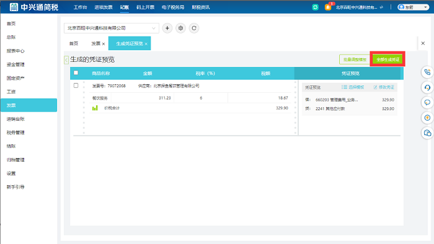Check the box for invoice 79072068
This screenshot has width=434, height=244.
coord(76,85)
